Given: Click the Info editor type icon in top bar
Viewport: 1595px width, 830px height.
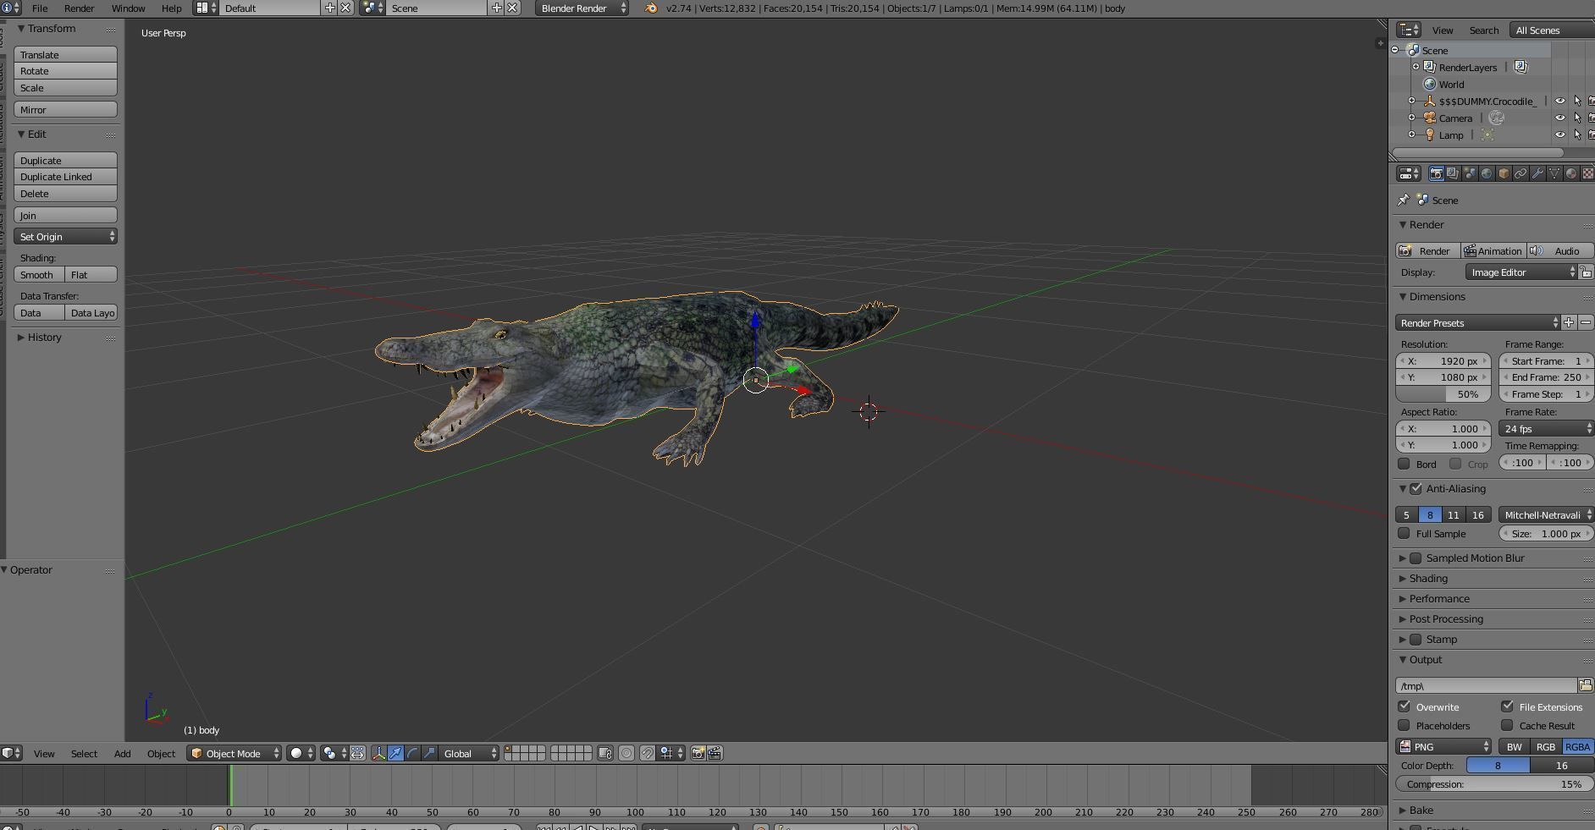Looking at the screenshot, I should (11, 8).
